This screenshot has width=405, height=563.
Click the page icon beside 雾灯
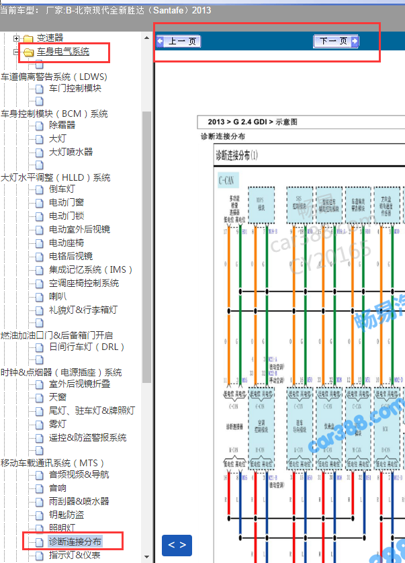(40, 425)
